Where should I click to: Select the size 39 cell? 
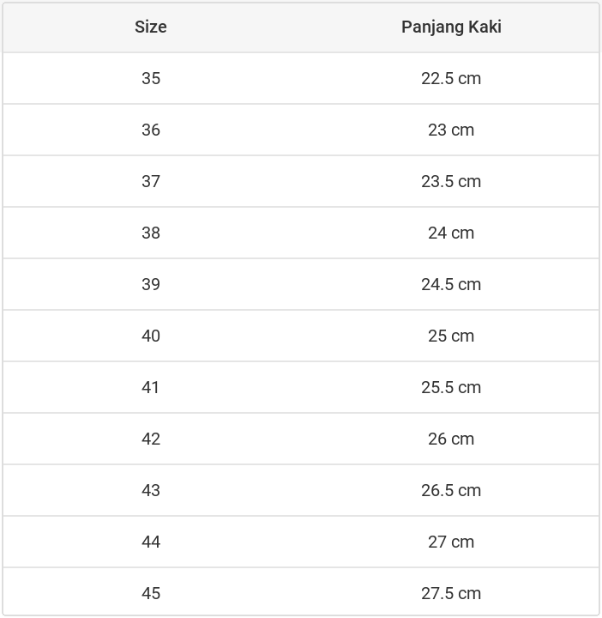(151, 284)
